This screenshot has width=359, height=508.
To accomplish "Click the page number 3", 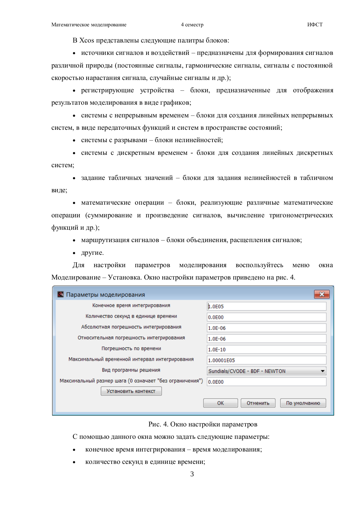I will click(192, 474).
